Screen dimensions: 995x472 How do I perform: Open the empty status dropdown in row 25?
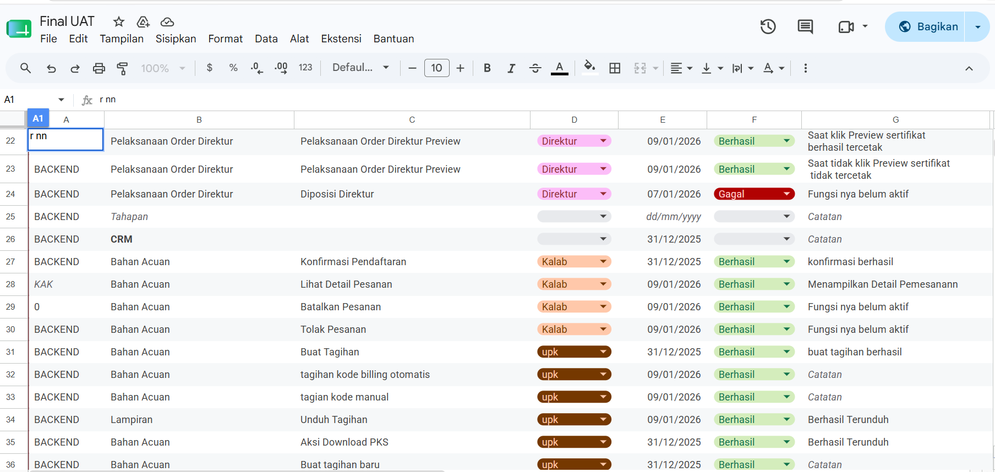point(754,216)
